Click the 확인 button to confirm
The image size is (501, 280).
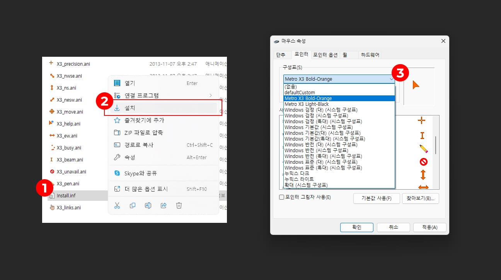[x=356, y=227]
